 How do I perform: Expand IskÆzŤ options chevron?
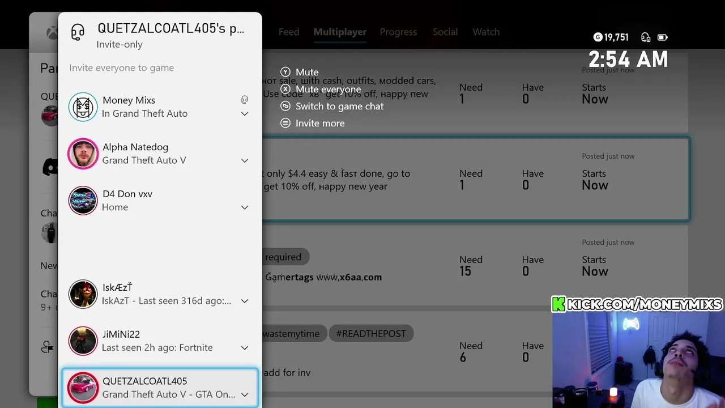(245, 301)
